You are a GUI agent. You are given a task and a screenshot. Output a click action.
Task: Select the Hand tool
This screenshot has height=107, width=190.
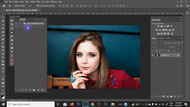click(3, 83)
